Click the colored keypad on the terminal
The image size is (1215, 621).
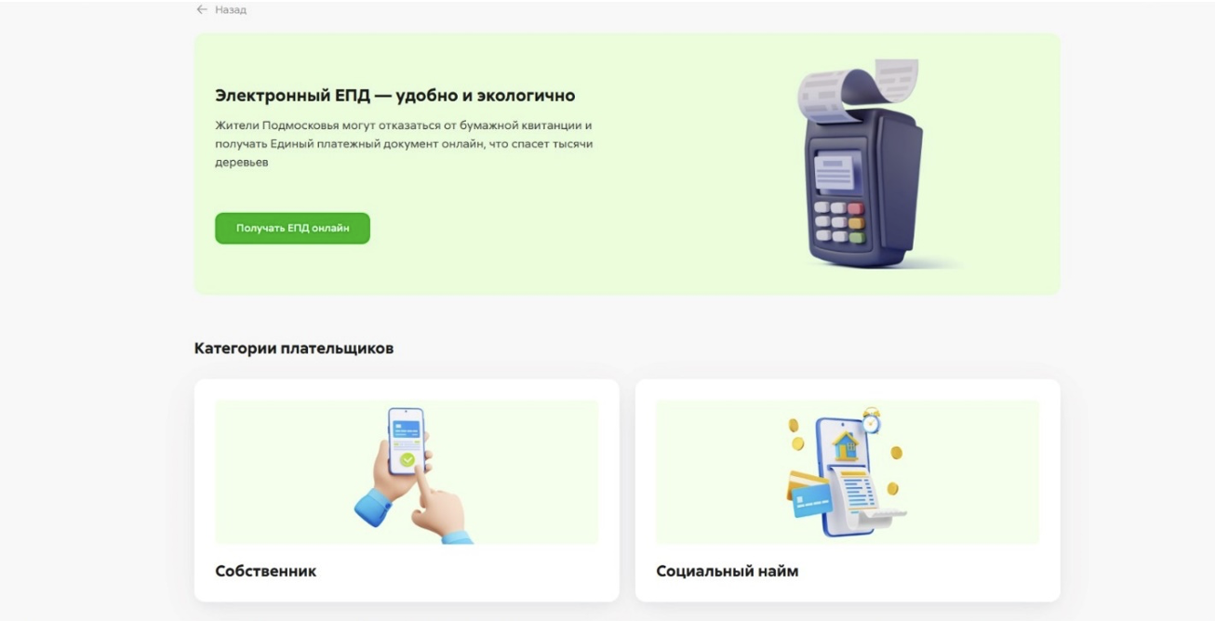pos(840,222)
